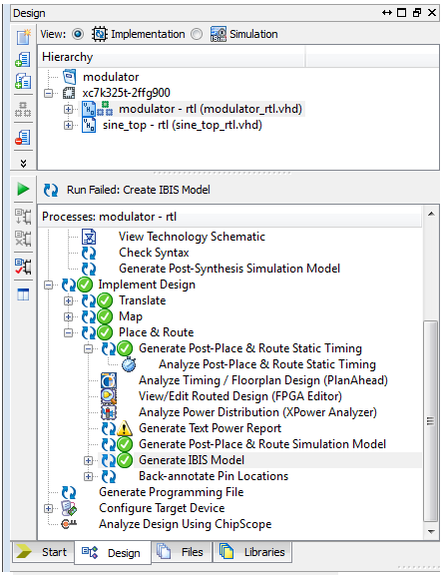Click green check on Generate IBIS Model
Viewport: 444px width, 575px height.
pos(125,460)
